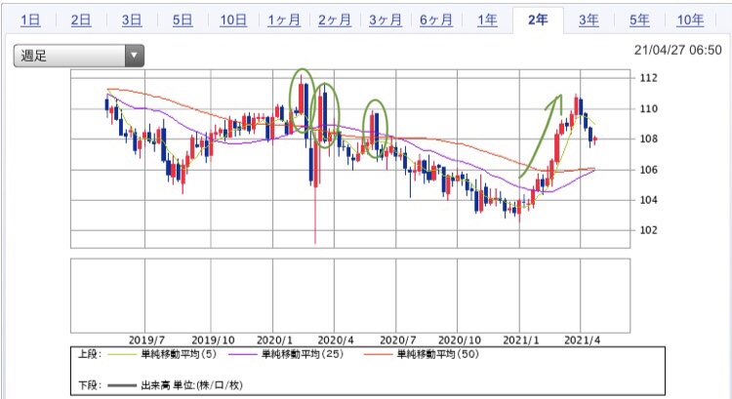This screenshot has width=732, height=399.
Task: Click the 112 price axis label
Action: 648,78
